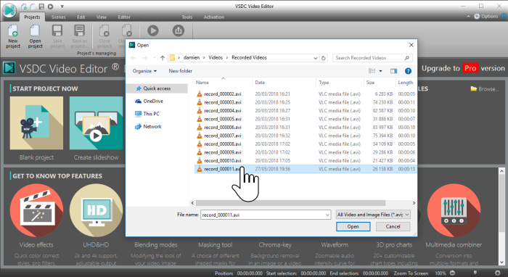Viewport: 508px width, 277px height.
Task: Open the Multimedia combiner feature icon
Action: [454, 210]
